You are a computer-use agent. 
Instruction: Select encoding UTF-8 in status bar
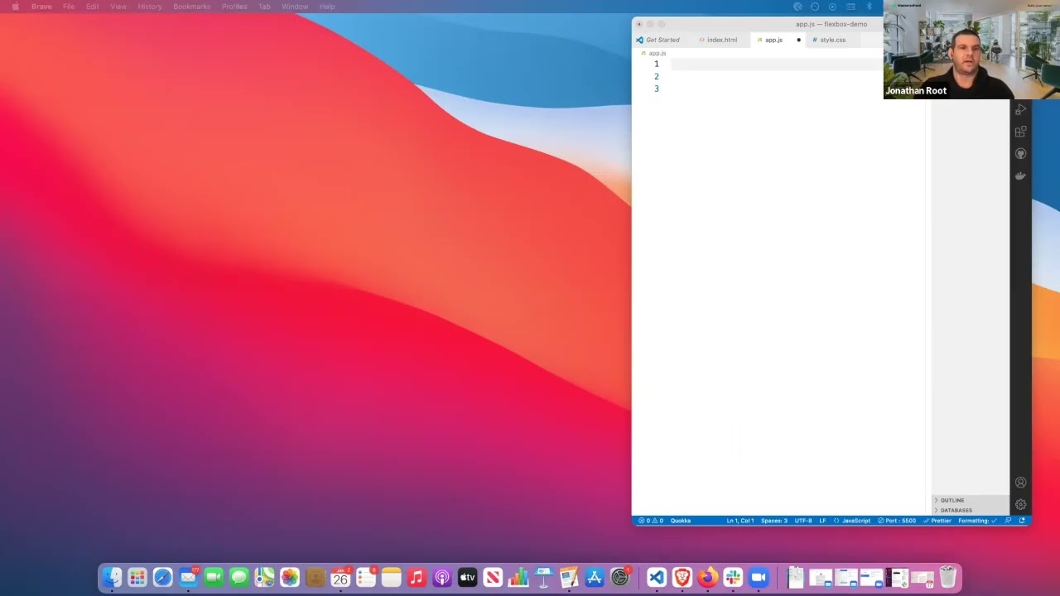pos(803,521)
